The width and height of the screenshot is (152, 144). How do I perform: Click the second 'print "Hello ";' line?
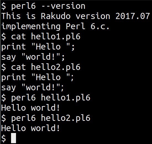38,77
